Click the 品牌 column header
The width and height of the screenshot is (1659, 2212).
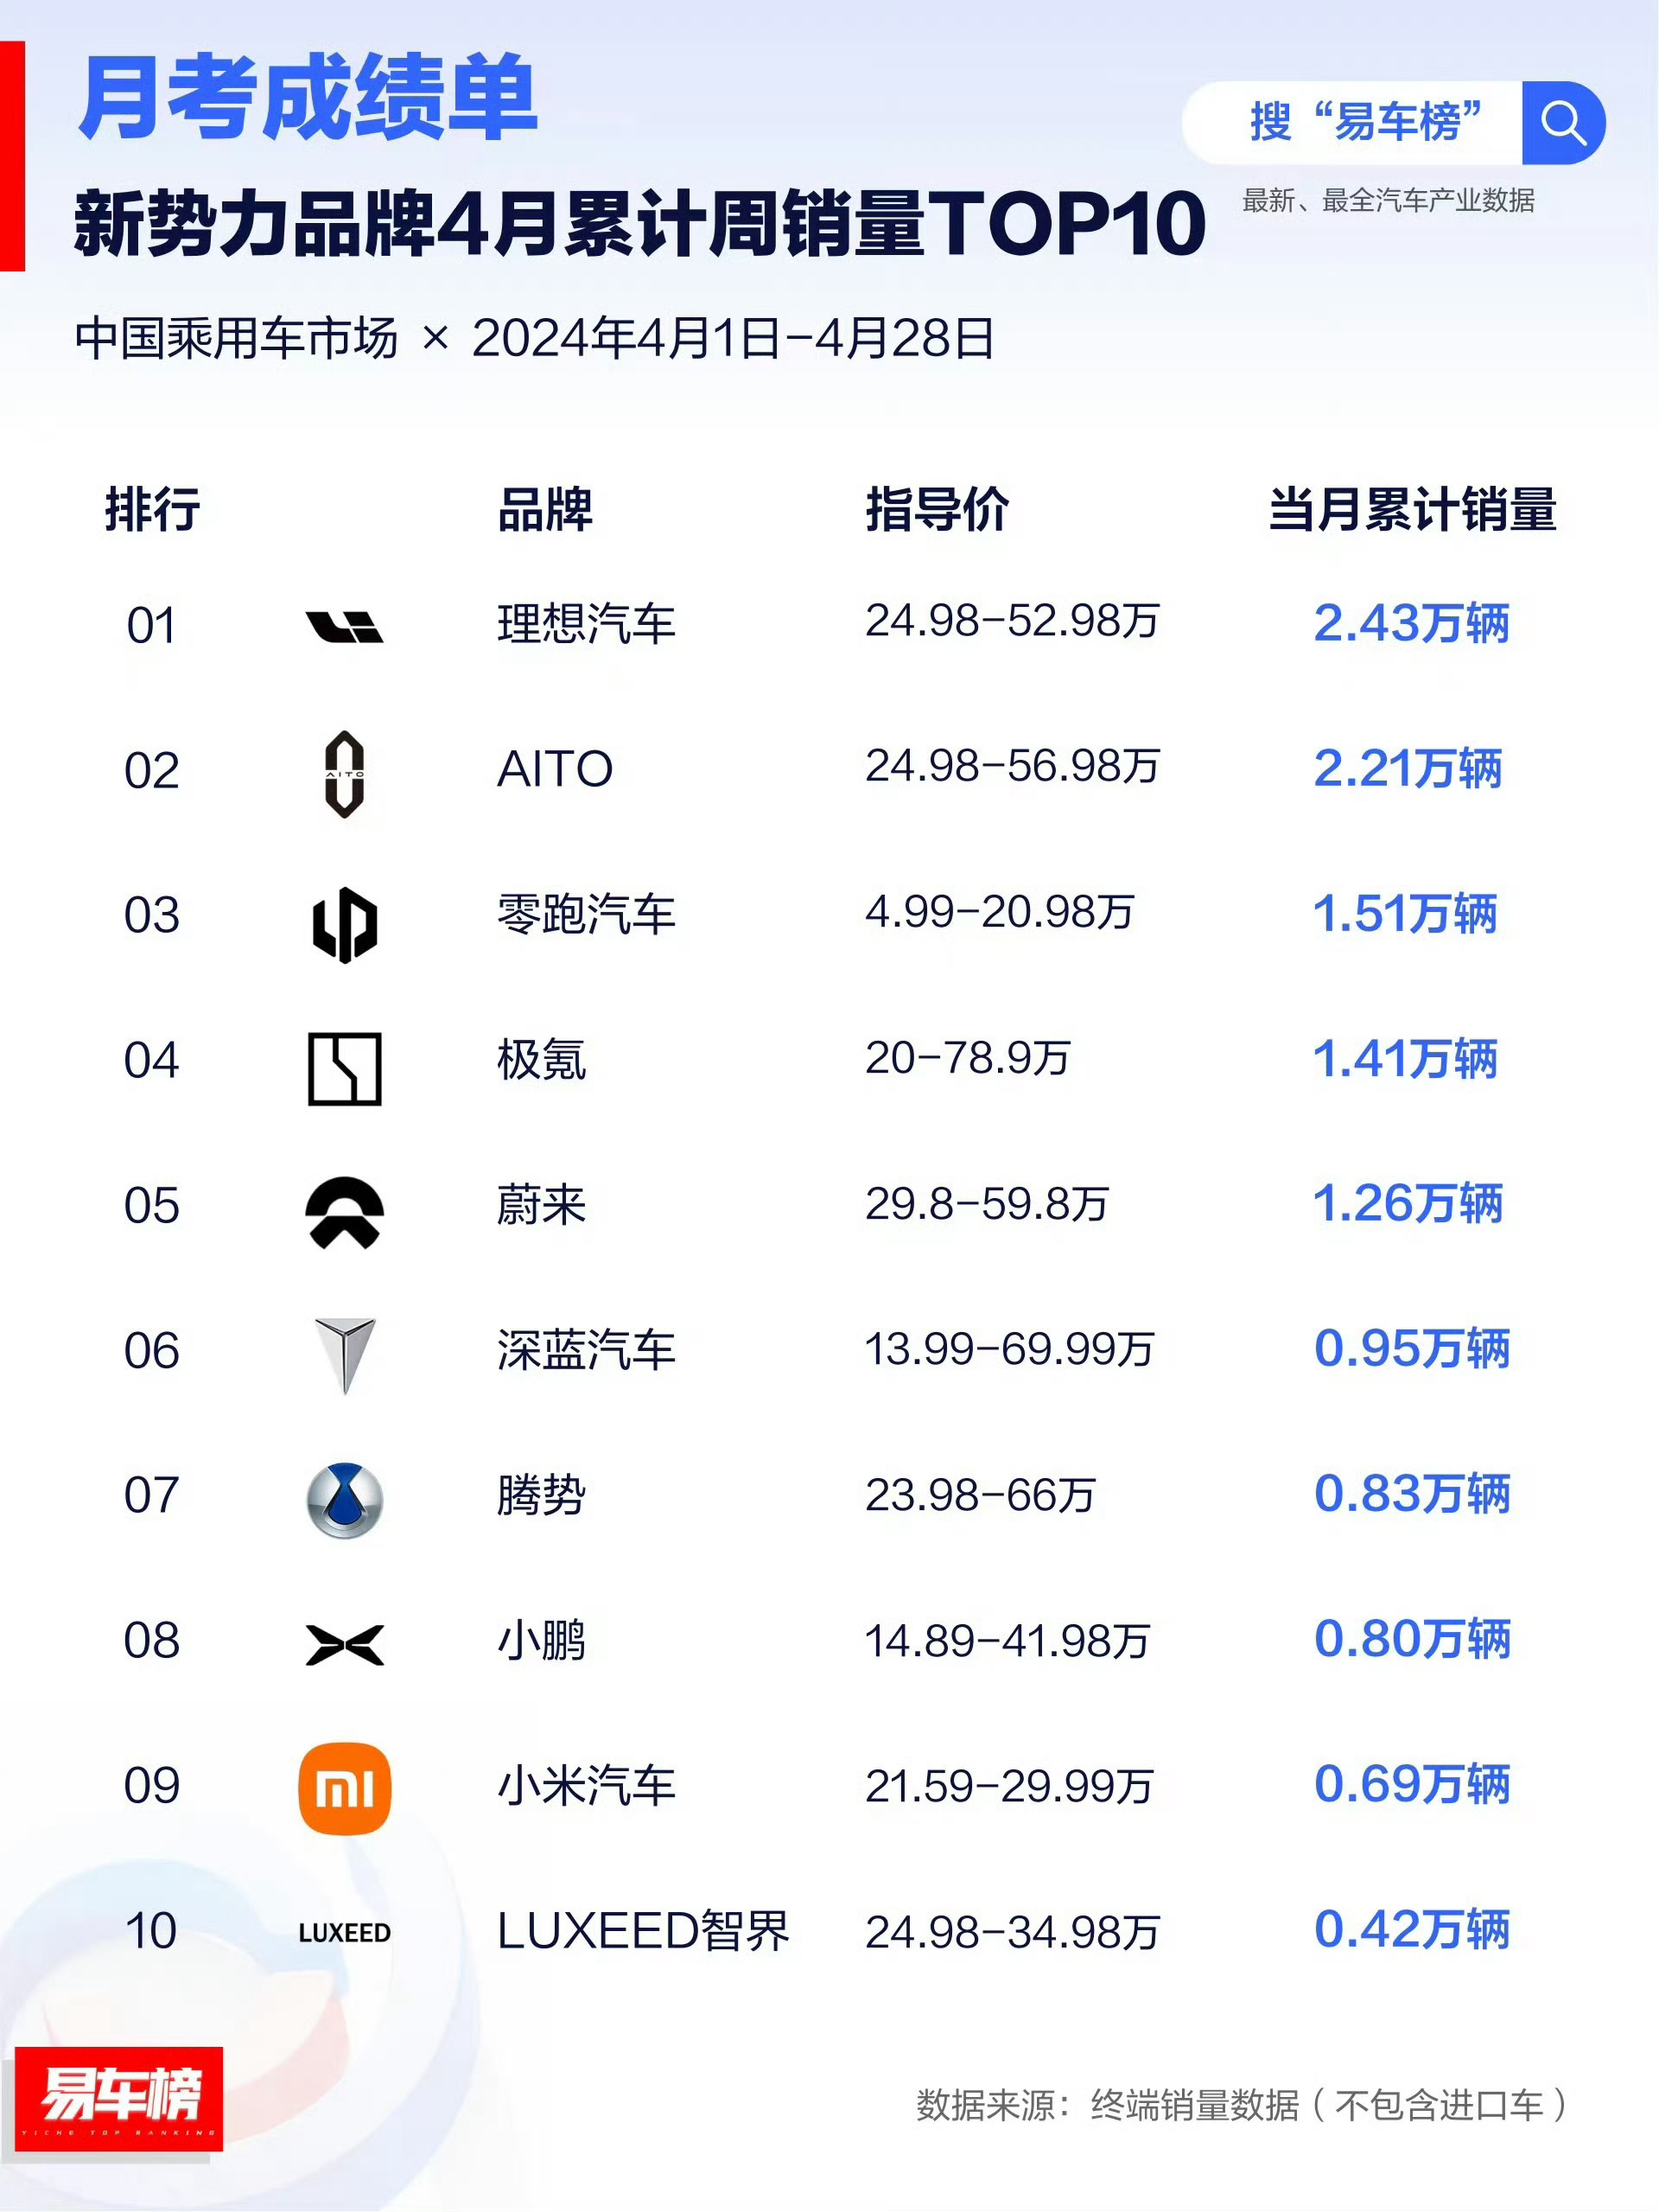[x=544, y=508]
